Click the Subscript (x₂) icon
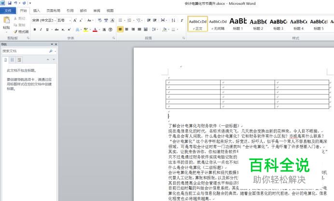The height and width of the screenshot is (201, 334). tap(63, 29)
